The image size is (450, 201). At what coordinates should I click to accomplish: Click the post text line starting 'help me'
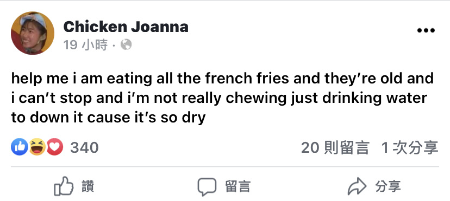coord(222,79)
